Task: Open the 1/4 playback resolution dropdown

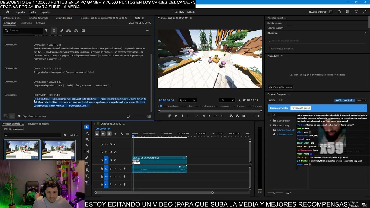Action: click(x=227, y=100)
